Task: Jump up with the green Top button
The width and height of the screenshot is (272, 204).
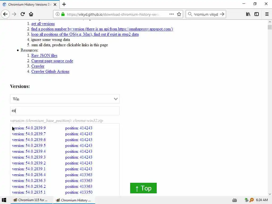Action: coord(143,188)
